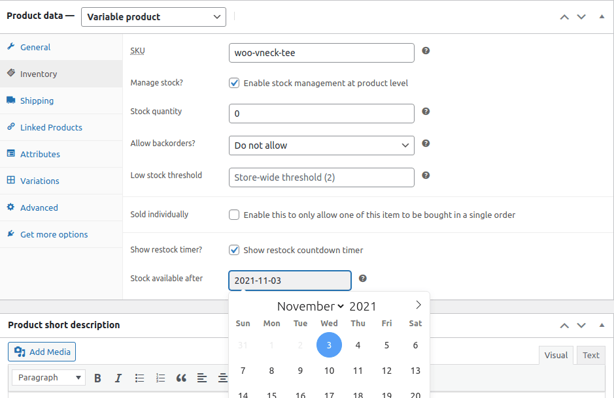Screen dimensions: 614x398
Task: Open the Allow backorders dropdown
Action: coord(321,145)
